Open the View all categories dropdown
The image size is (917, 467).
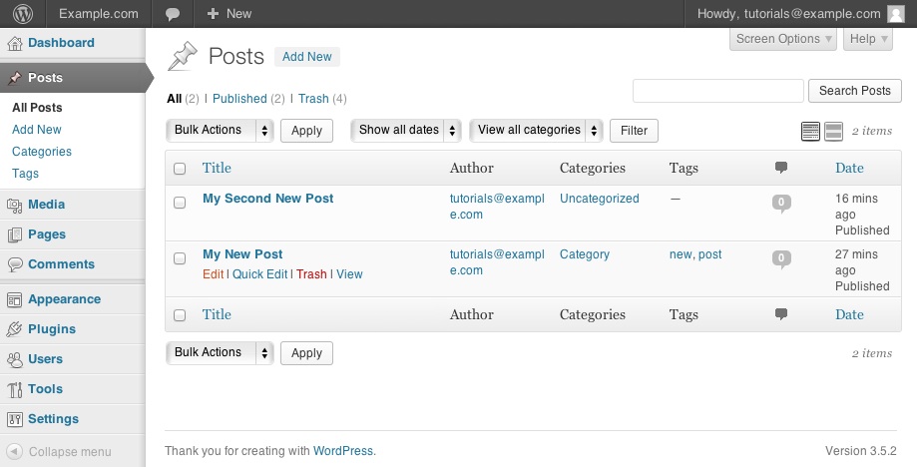coord(537,130)
